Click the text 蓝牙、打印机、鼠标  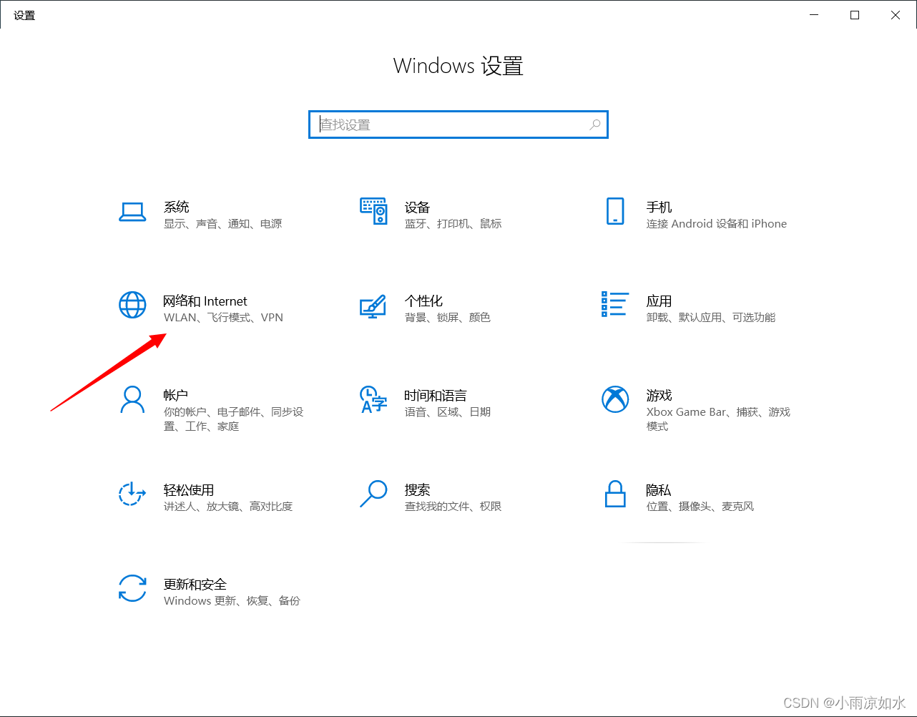click(453, 224)
